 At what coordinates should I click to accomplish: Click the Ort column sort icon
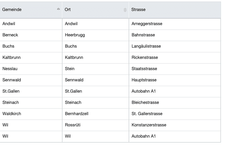(125, 10)
